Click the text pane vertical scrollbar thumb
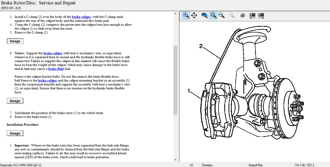 tap(176, 81)
